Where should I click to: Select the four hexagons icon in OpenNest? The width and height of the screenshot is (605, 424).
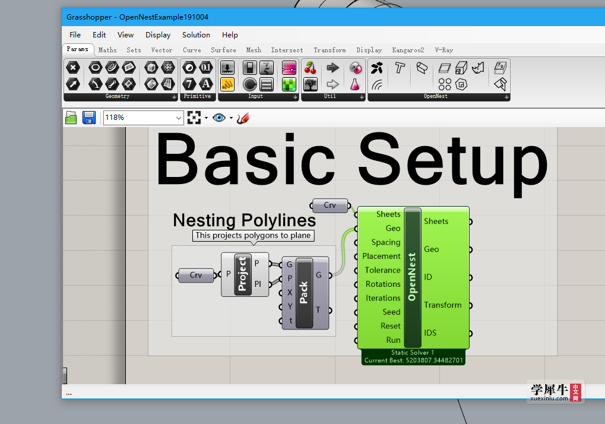445,84
